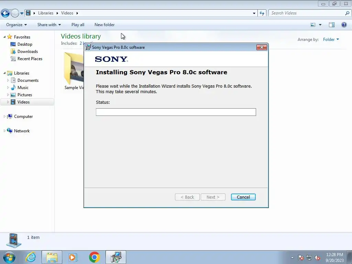The height and width of the screenshot is (264, 352).
Task: Click the disabled Back button in installer
Action: click(x=187, y=197)
